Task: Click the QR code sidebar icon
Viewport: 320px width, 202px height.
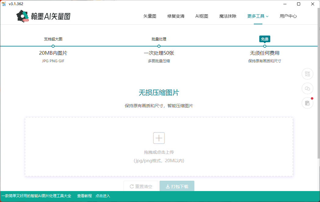Action: click(x=307, y=74)
